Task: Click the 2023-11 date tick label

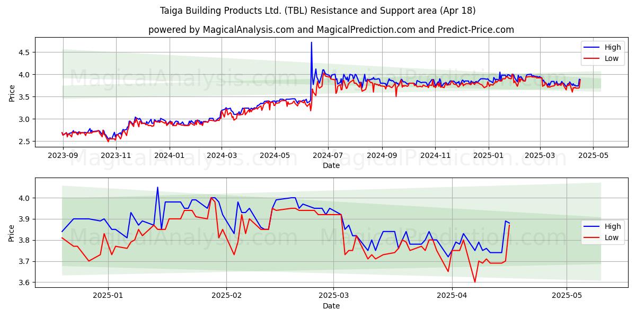Action: click(116, 156)
